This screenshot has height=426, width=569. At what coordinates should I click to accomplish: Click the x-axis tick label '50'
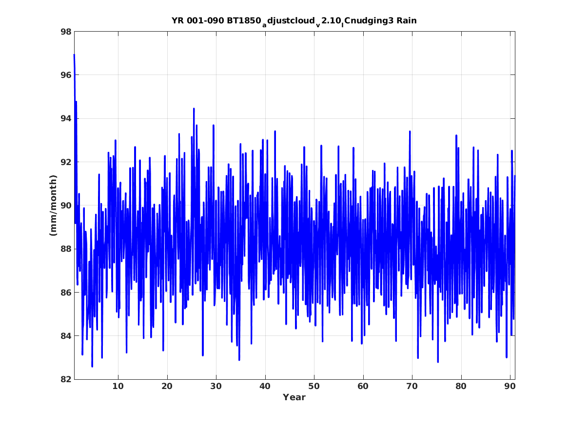tap(314, 387)
